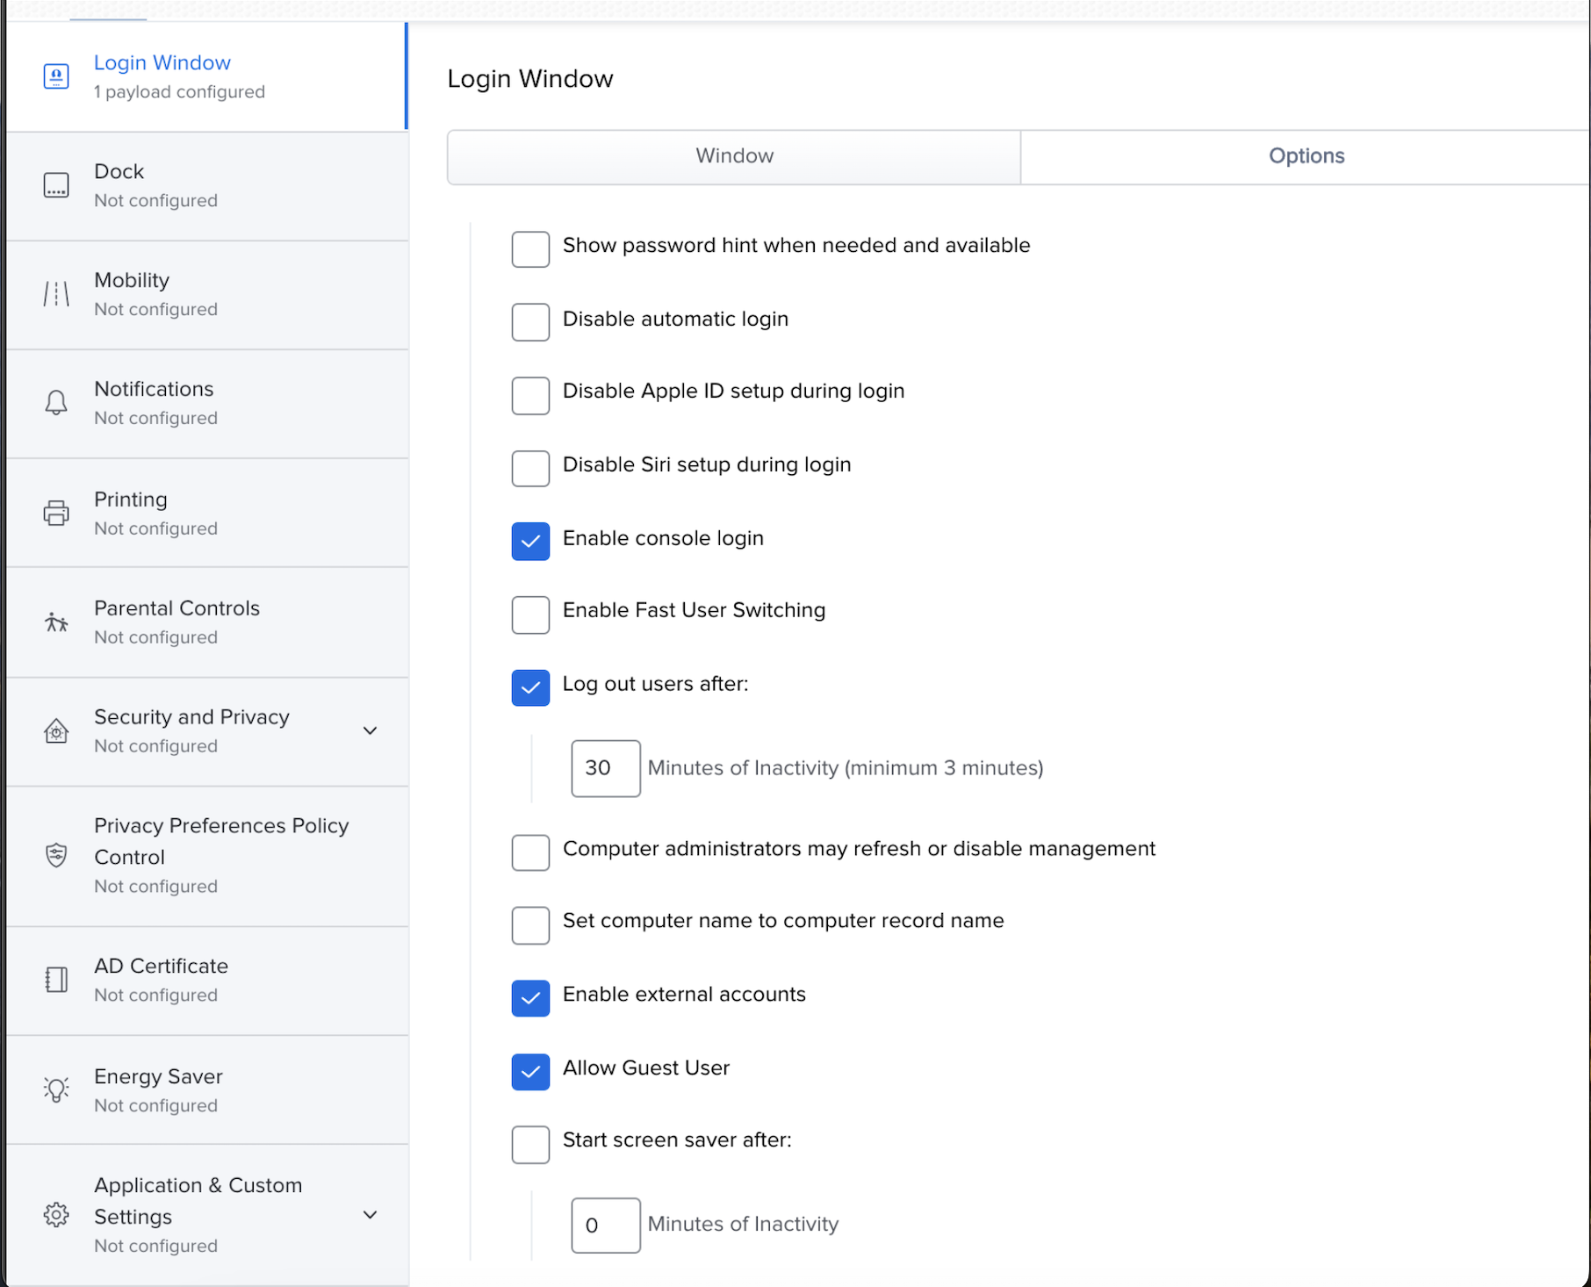Click the Login Window heading text
Viewport: 1591px width, 1287px height.
[x=530, y=79]
